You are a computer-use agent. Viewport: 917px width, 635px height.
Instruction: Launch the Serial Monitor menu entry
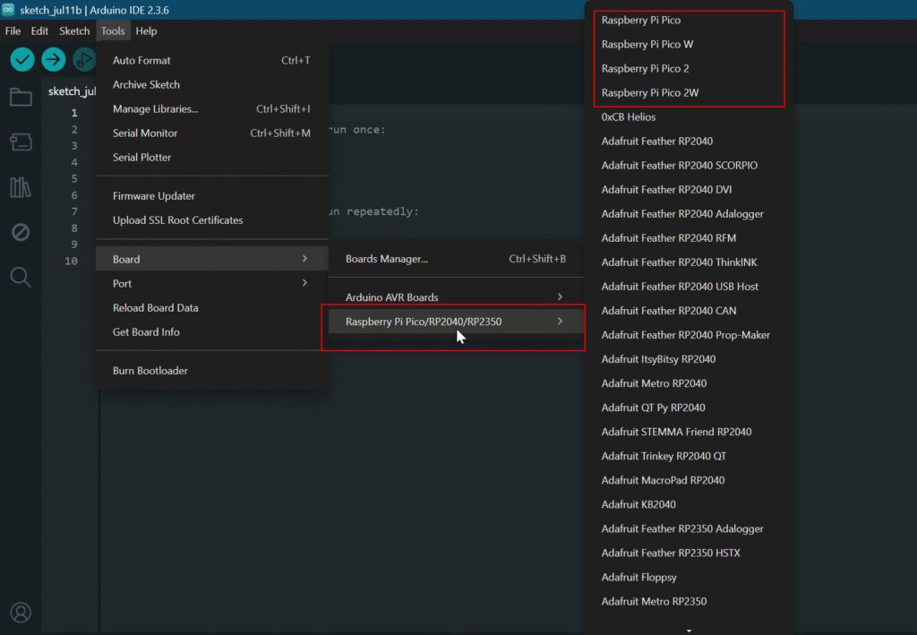coord(211,133)
